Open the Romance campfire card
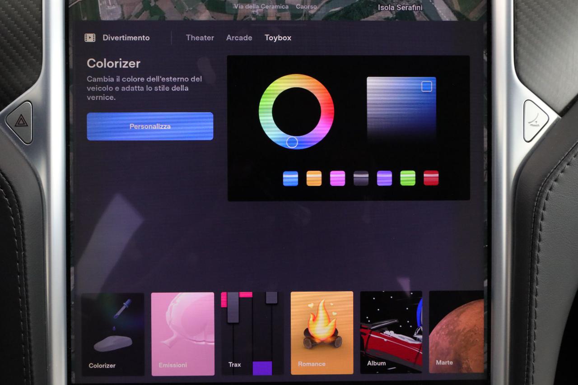 point(322,333)
